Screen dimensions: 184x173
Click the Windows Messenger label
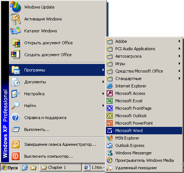point(133,153)
